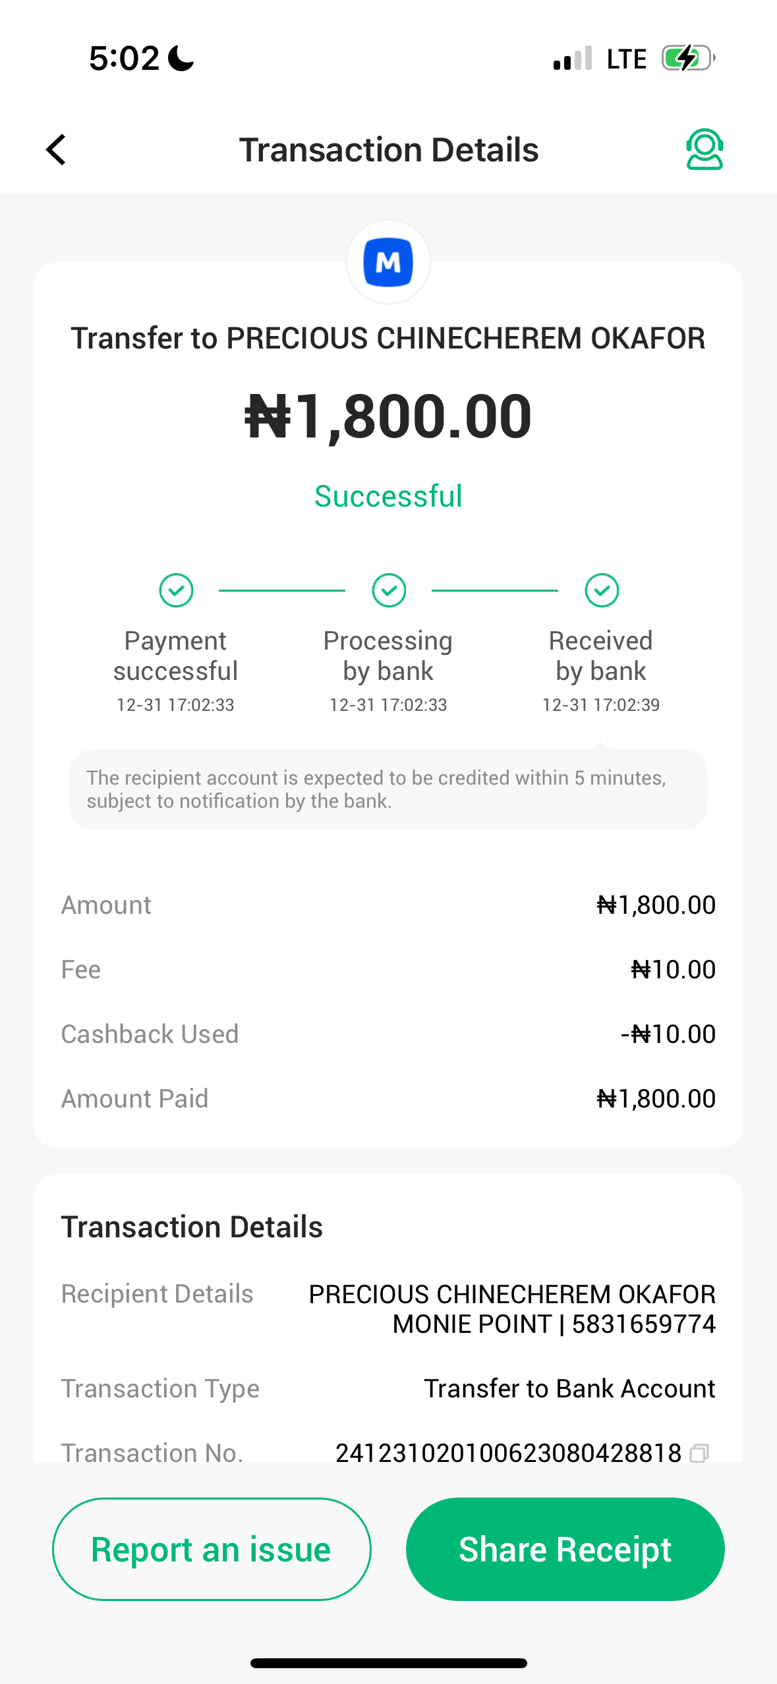Viewport: 777px width, 1684px height.
Task: Tap the back arrow icon
Action: [57, 150]
